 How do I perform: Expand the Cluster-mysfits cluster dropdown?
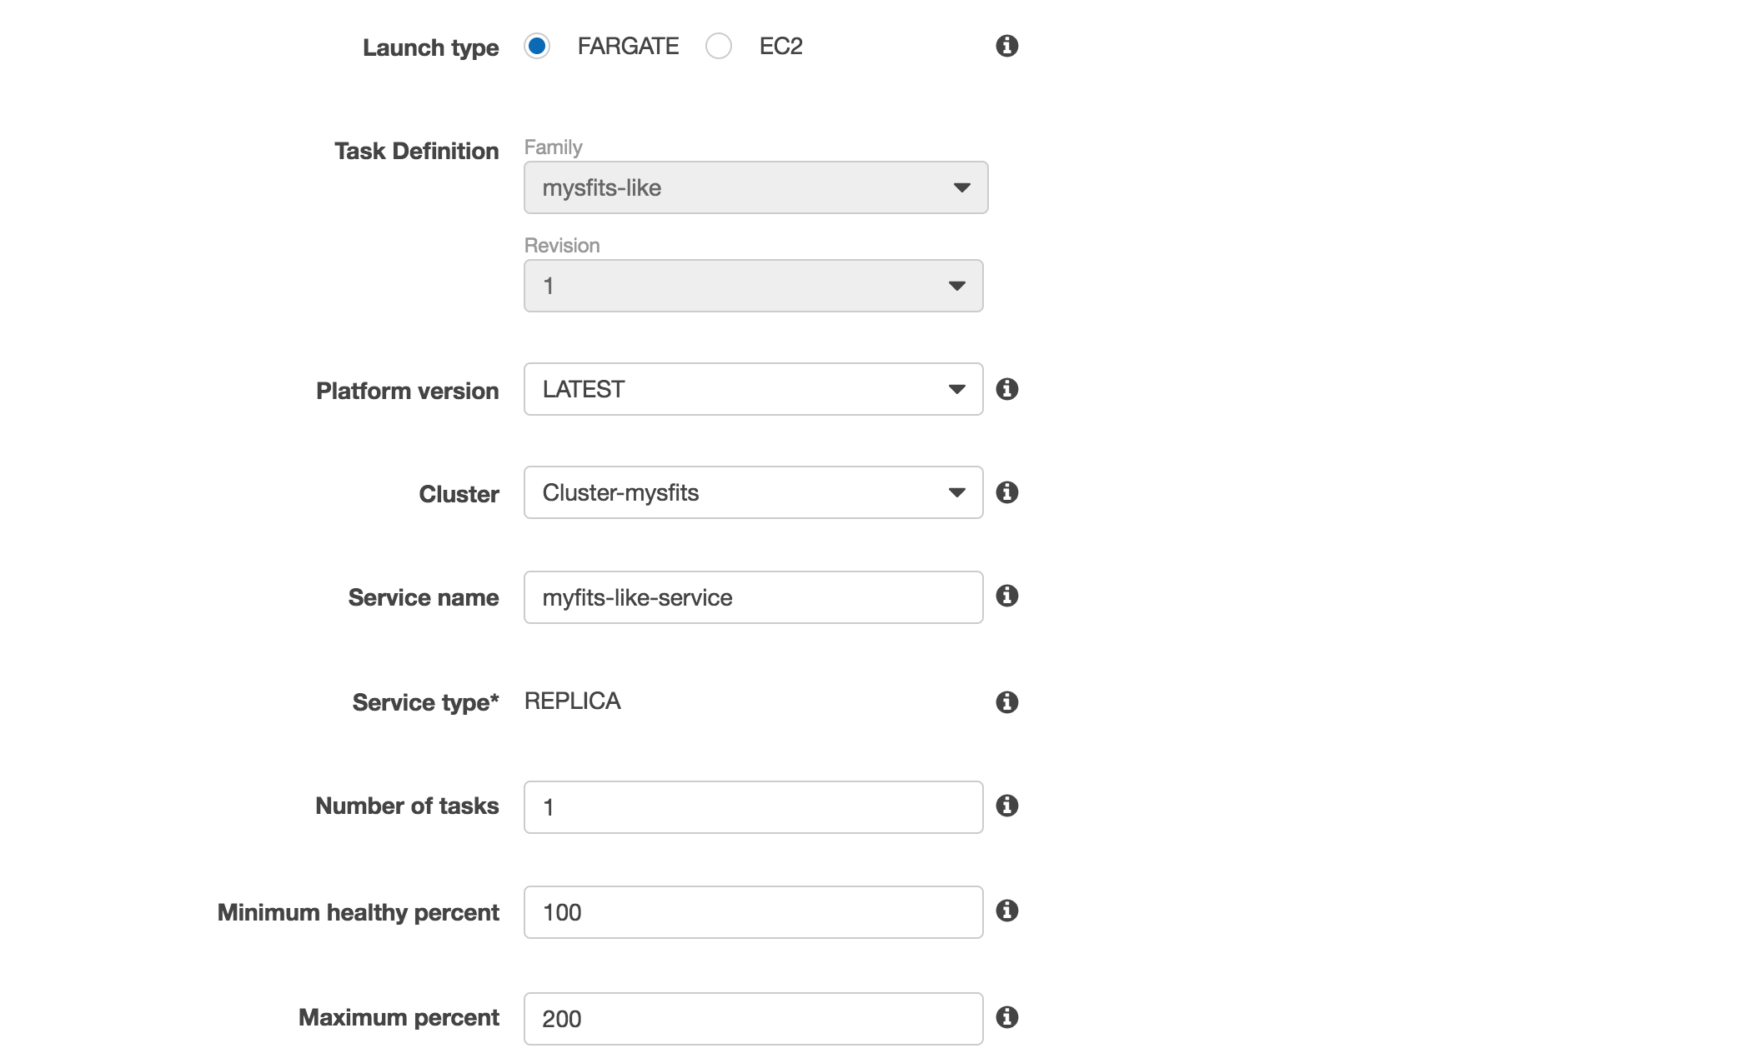click(754, 492)
